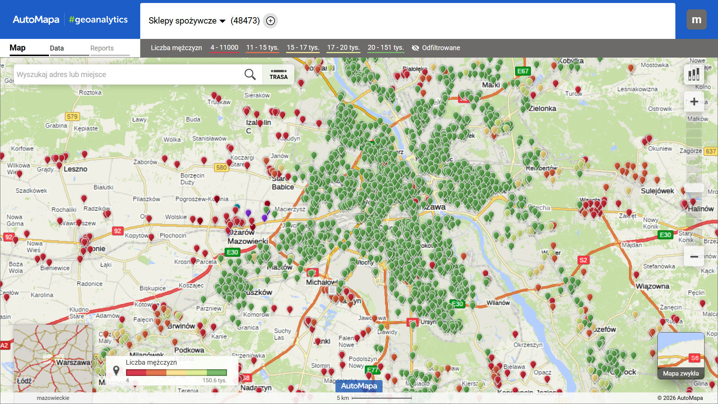This screenshot has height=404, width=718.
Task: Toggle the 20 - 151 tys. range filter
Action: (x=386, y=48)
